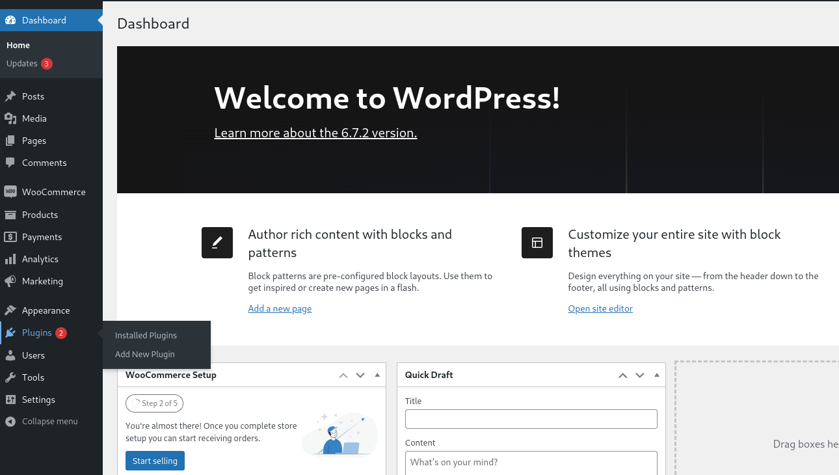Follow the Add a new page link
The height and width of the screenshot is (475, 839).
[280, 308]
